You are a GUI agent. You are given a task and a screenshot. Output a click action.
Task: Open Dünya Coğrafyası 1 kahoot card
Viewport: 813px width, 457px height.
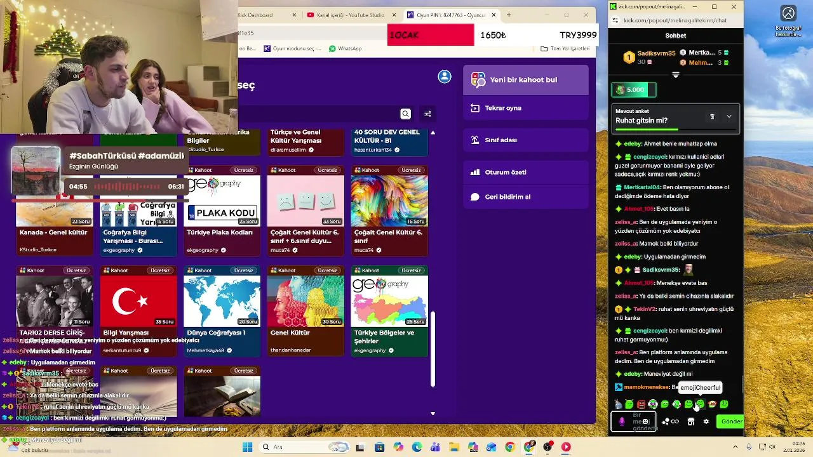[x=222, y=311]
